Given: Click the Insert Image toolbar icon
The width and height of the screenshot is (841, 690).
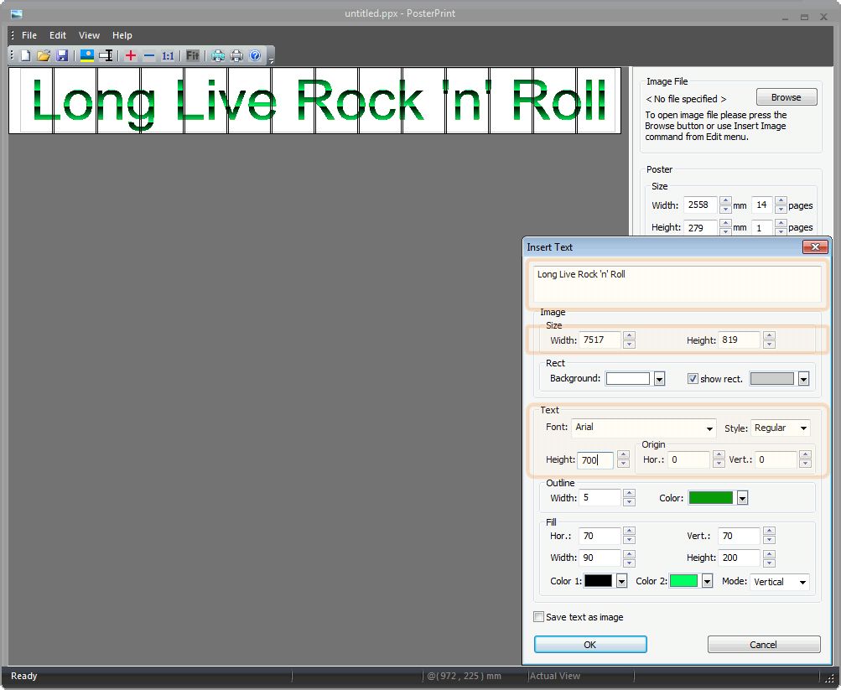Looking at the screenshot, I should 87,56.
